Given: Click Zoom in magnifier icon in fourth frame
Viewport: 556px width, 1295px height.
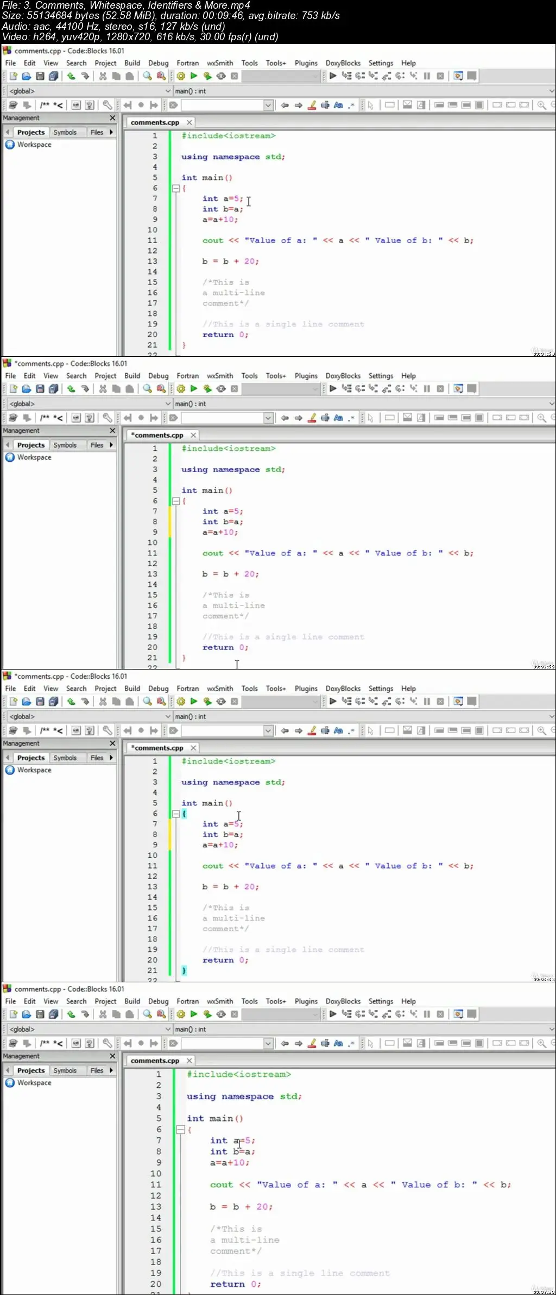Looking at the screenshot, I should click(541, 1043).
